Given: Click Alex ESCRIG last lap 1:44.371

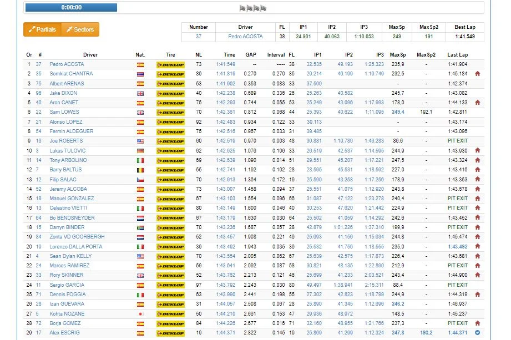Looking at the screenshot, I should click(458, 332).
